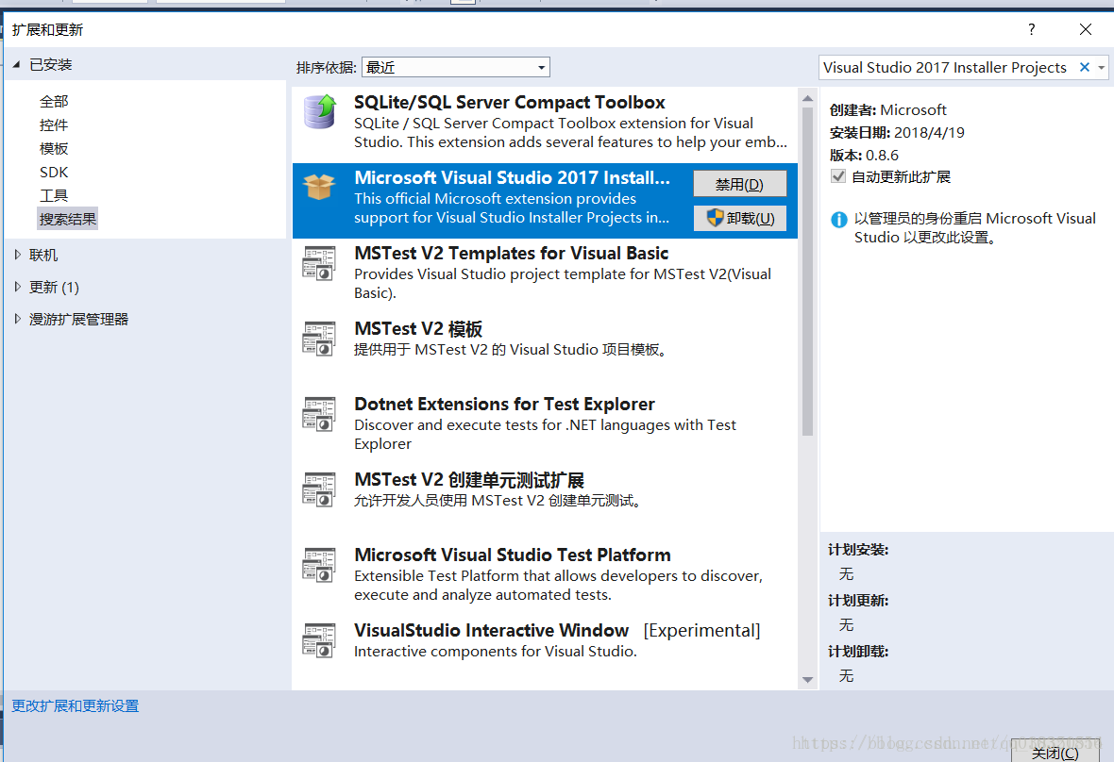Click the 计划更新: label
Viewport: 1114px width, 762px height.
click(x=858, y=601)
